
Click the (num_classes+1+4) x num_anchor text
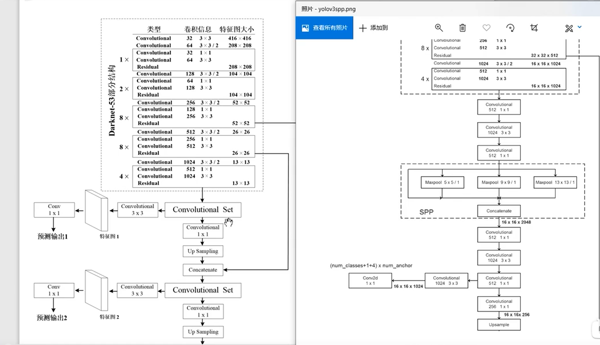(371, 265)
